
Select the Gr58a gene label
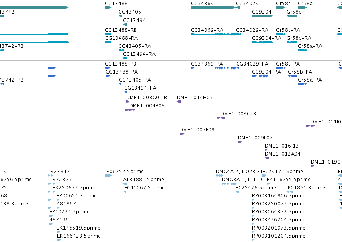305,4
